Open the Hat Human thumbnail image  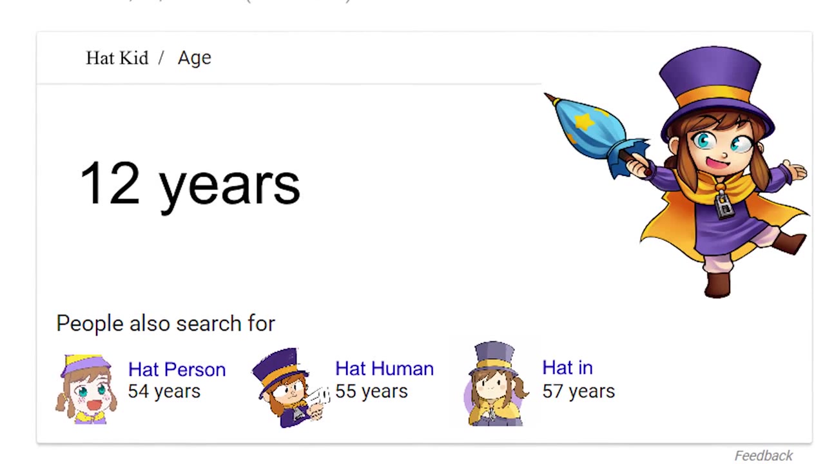click(x=287, y=387)
